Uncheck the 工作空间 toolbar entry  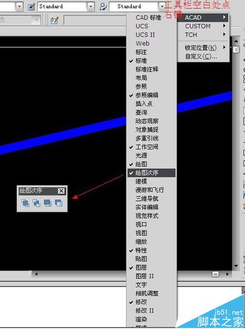click(x=151, y=147)
